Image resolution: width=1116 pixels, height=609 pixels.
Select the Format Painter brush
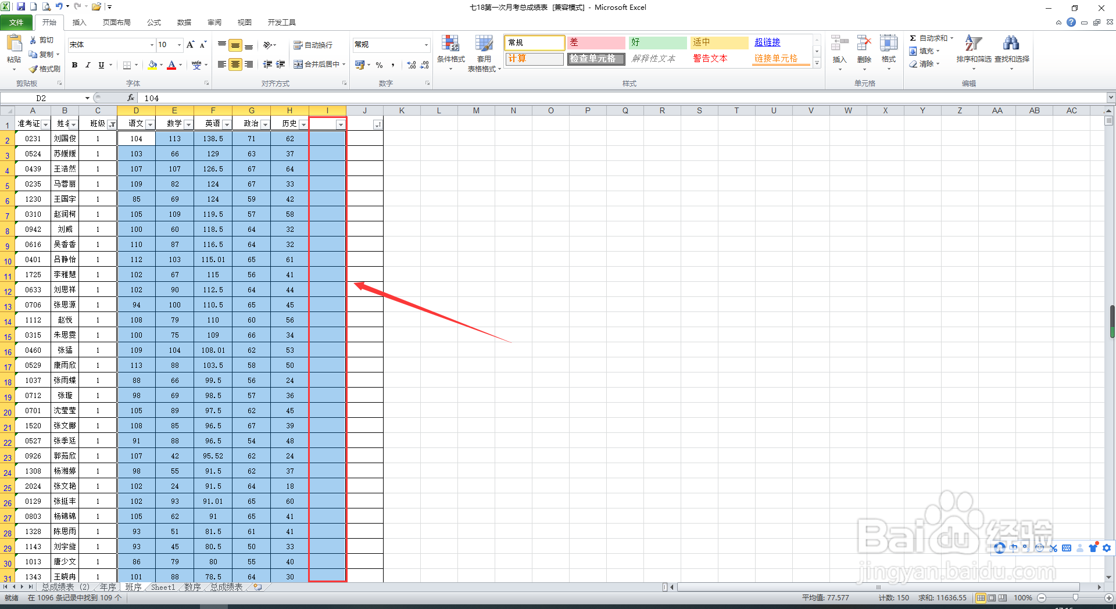[45, 69]
